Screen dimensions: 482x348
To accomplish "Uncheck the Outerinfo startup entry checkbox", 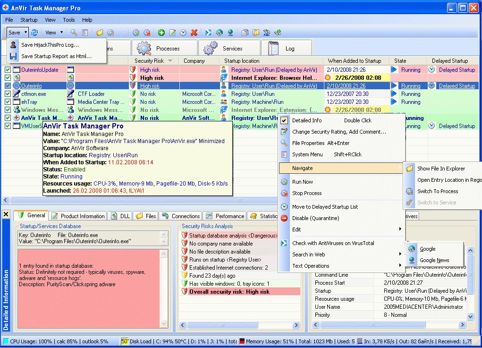I will point(8,86).
